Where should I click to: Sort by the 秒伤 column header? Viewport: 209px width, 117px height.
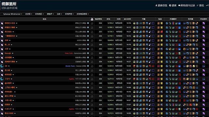pos(108,19)
